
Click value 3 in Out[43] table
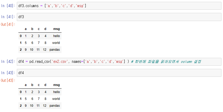pyautogui.click(x=39, y=92)
